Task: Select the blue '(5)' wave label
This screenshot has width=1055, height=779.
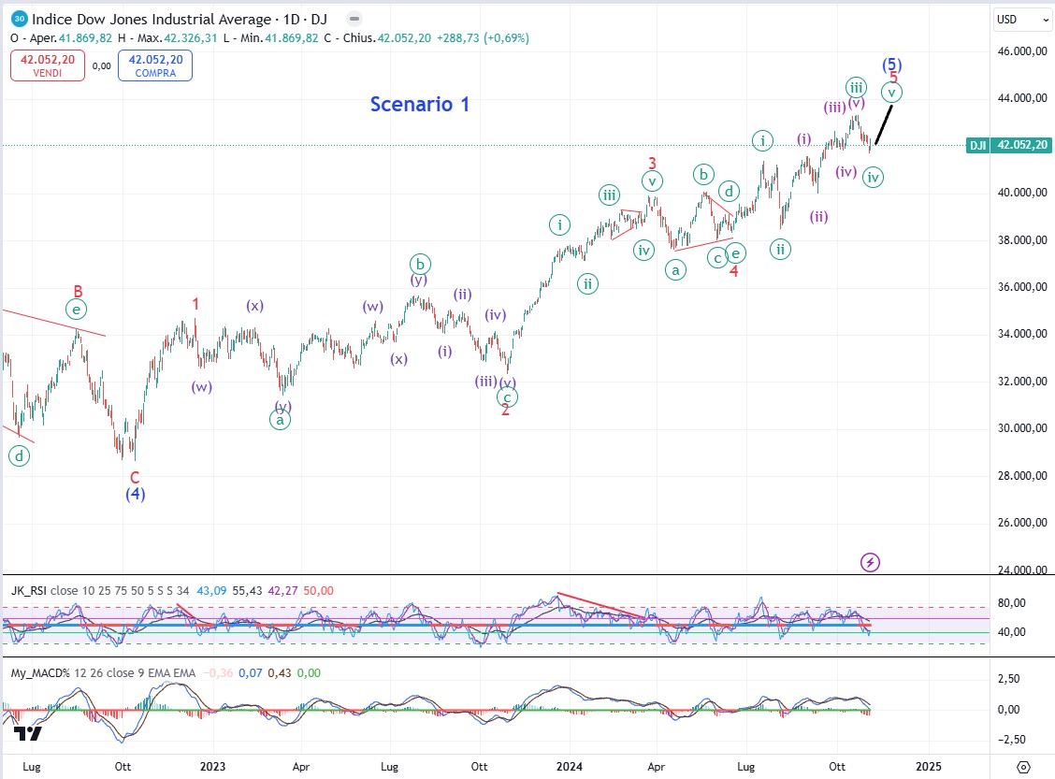Action: [892, 65]
